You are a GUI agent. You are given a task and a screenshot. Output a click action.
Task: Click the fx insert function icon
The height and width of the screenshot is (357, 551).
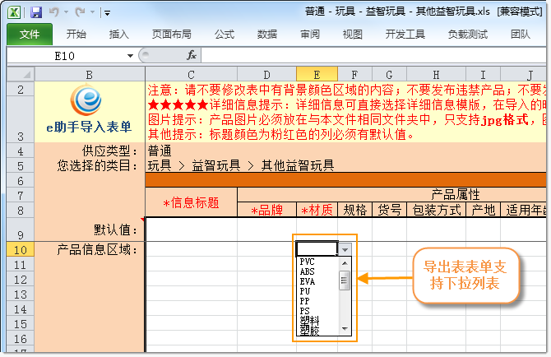tap(192, 55)
